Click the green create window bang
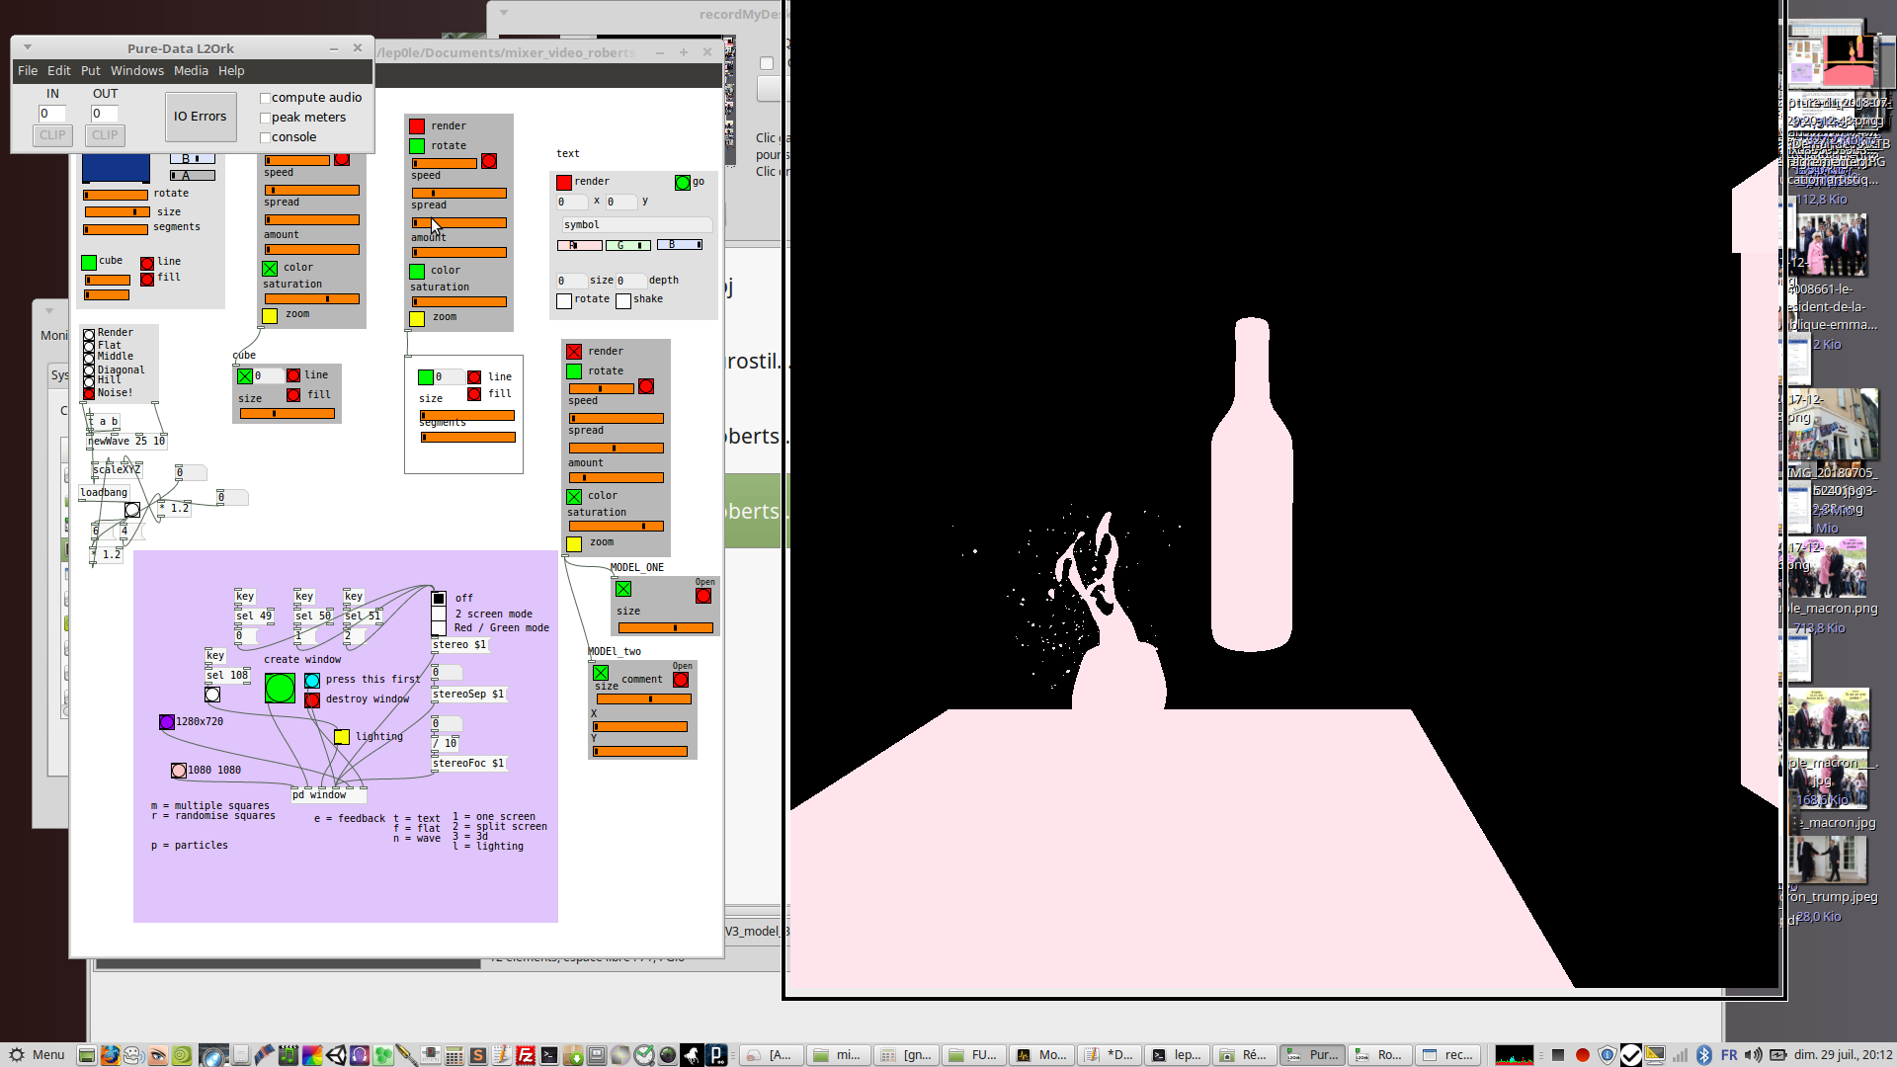The image size is (1897, 1067). click(x=280, y=688)
